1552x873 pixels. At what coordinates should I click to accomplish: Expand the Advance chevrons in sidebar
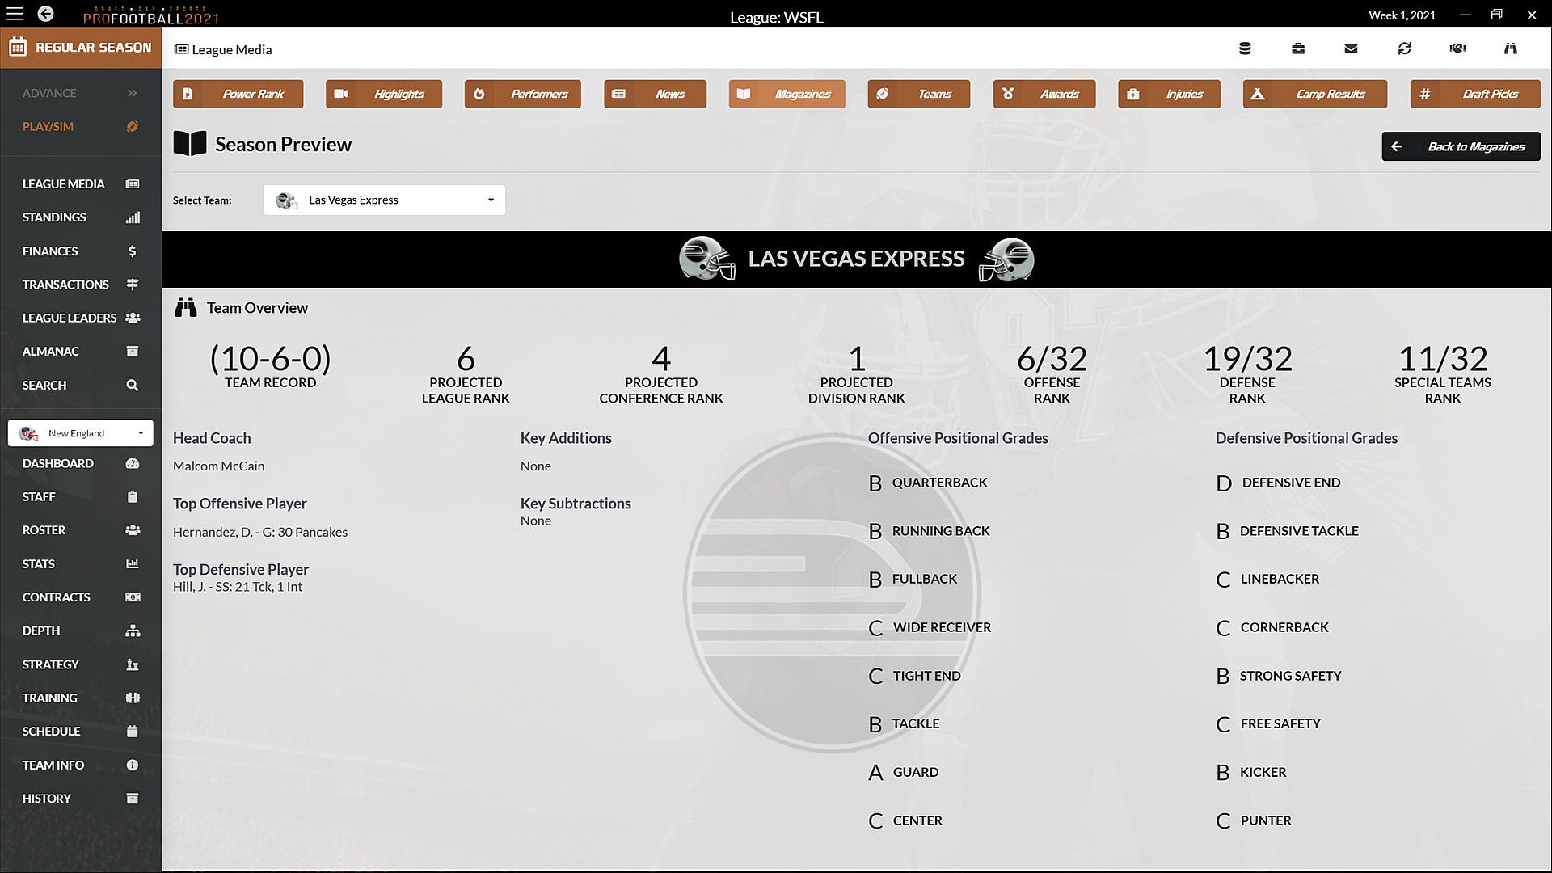[132, 93]
